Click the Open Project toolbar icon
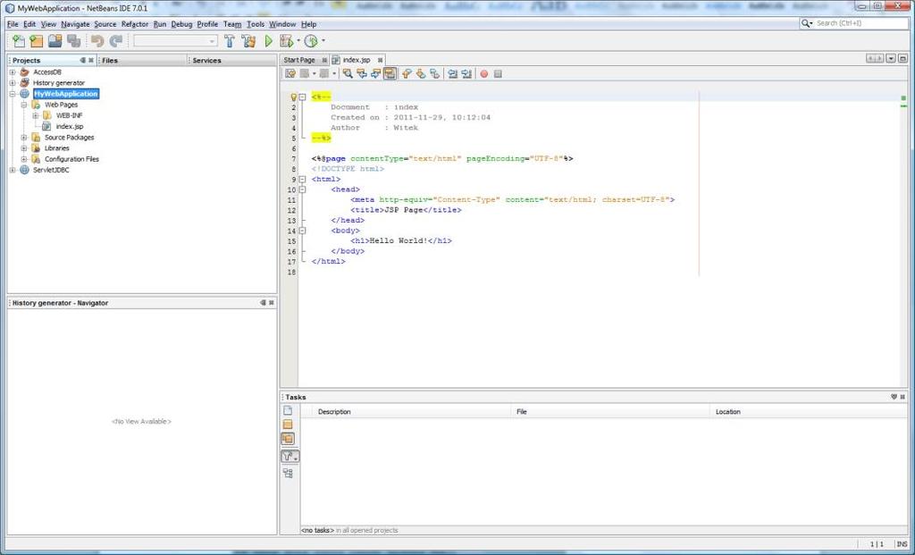 click(x=55, y=41)
